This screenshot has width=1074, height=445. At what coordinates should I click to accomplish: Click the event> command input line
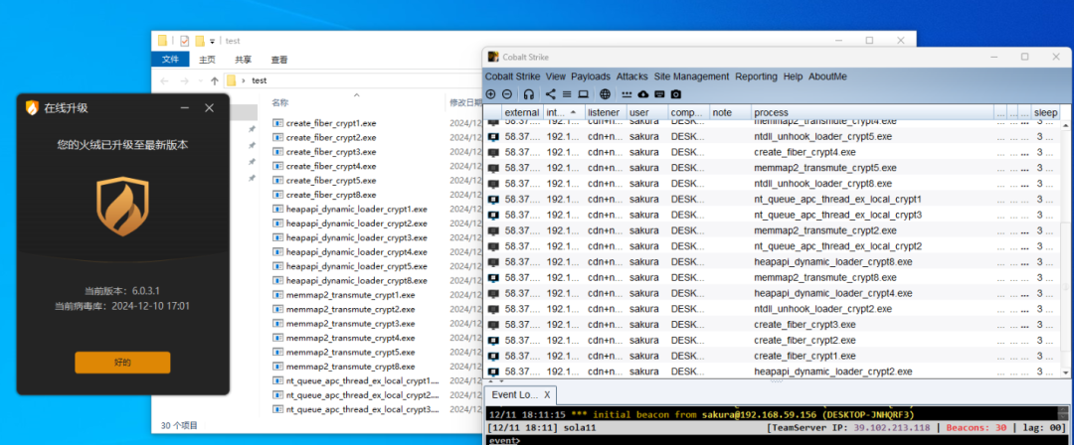[777, 440]
